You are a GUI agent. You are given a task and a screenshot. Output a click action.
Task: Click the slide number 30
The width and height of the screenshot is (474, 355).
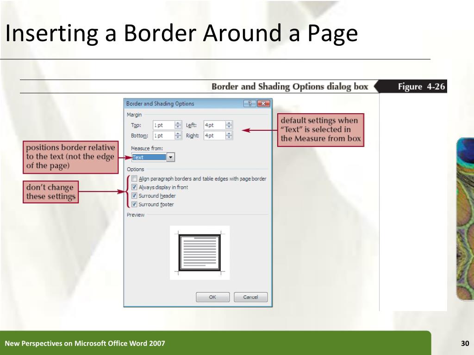(x=465, y=343)
